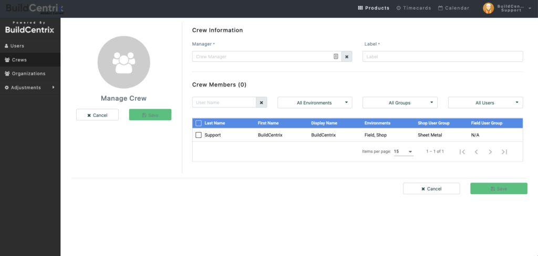Clear the User Name filter with X
Screen dimensions: 538x256
click(x=262, y=102)
